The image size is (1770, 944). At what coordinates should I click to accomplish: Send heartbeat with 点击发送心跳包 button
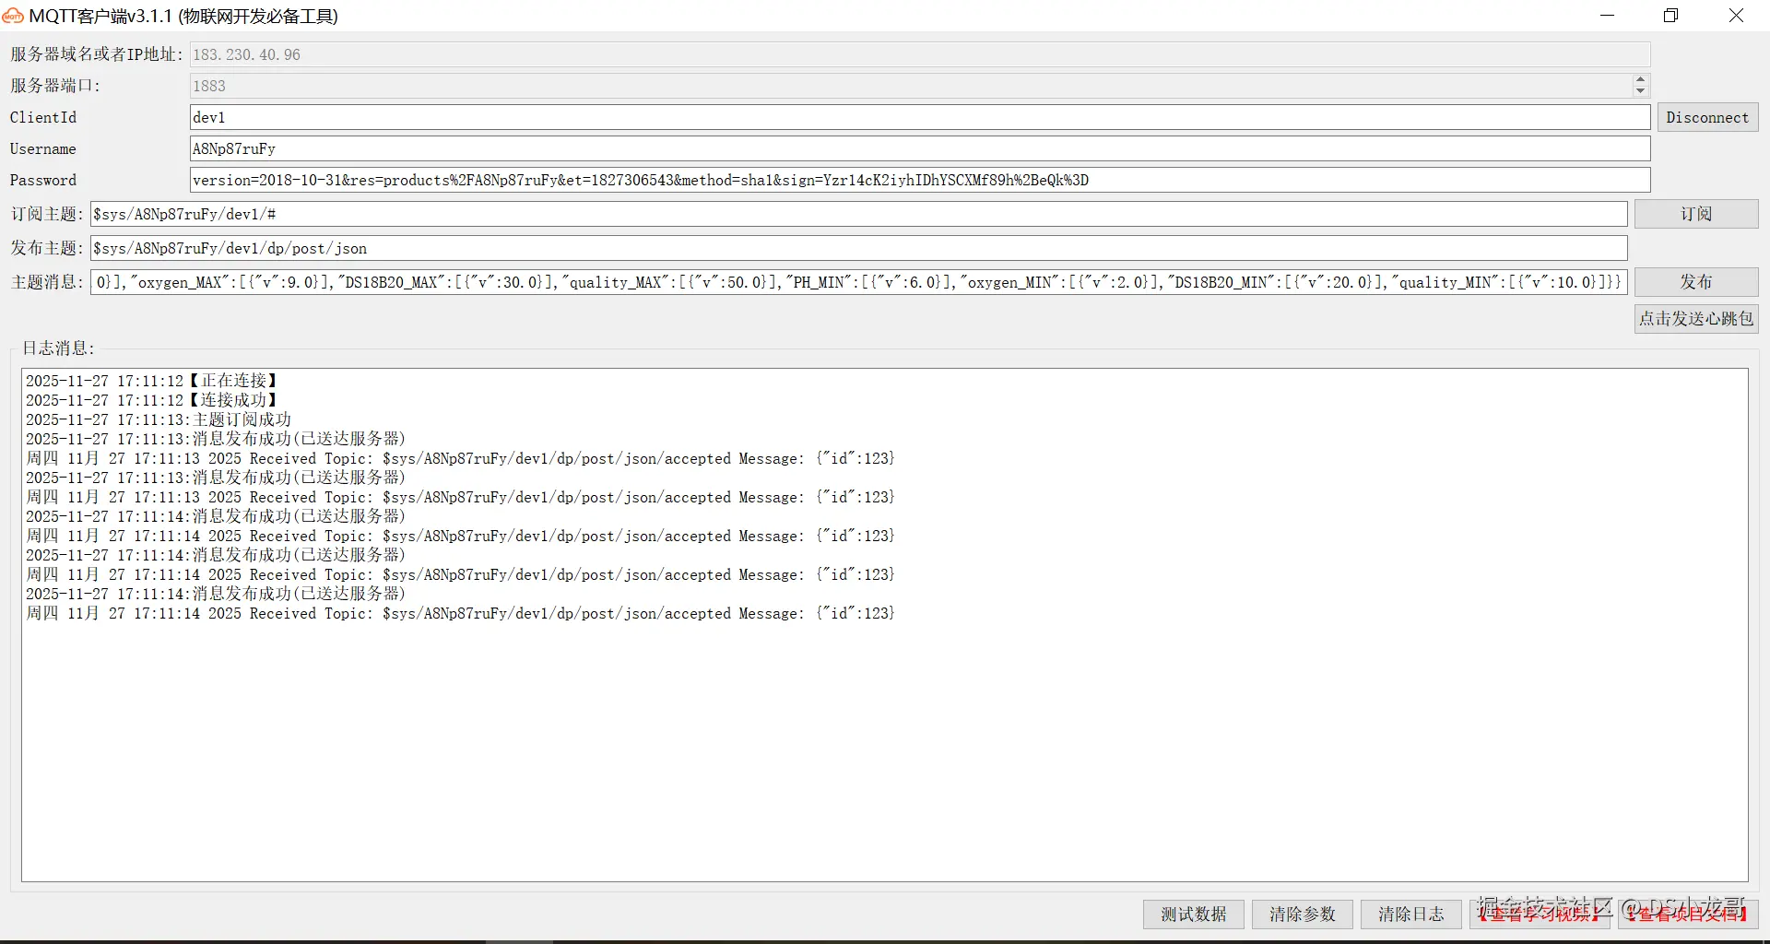1696,318
